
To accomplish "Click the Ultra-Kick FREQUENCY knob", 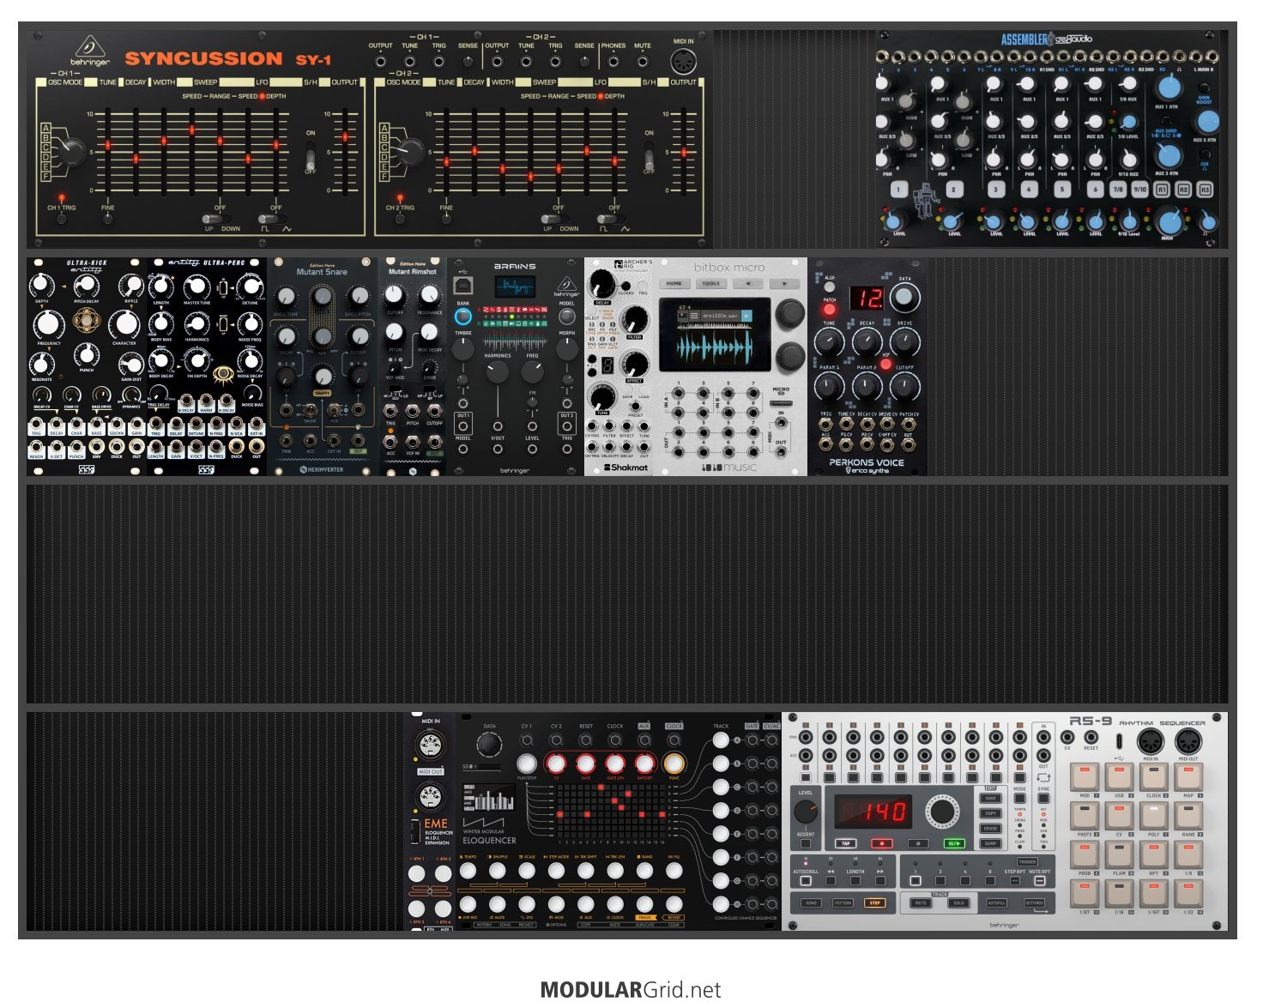I will click(x=48, y=324).
